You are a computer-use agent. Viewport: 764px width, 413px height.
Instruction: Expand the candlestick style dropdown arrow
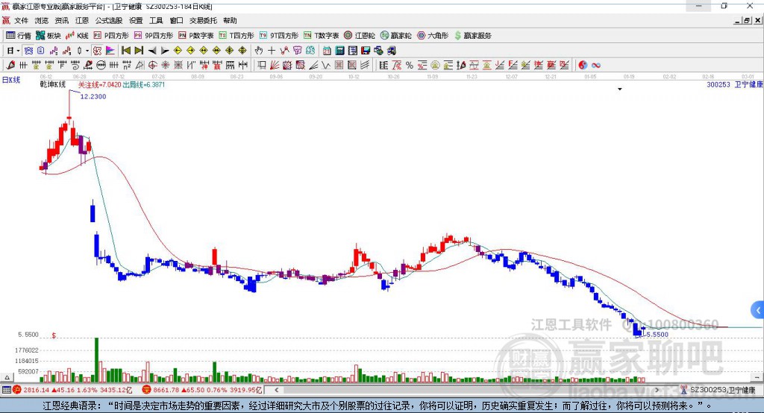coord(87,51)
